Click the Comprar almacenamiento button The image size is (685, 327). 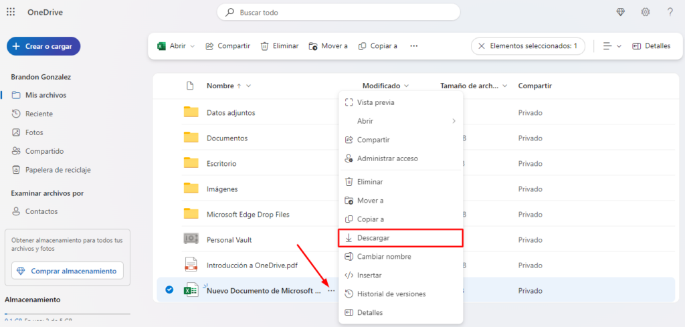click(68, 271)
